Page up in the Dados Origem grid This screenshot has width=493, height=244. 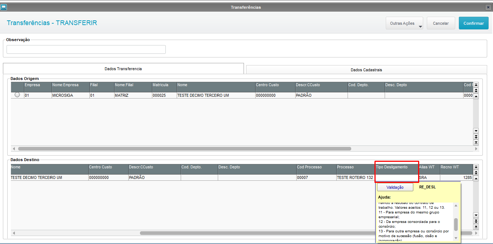click(x=476, y=90)
